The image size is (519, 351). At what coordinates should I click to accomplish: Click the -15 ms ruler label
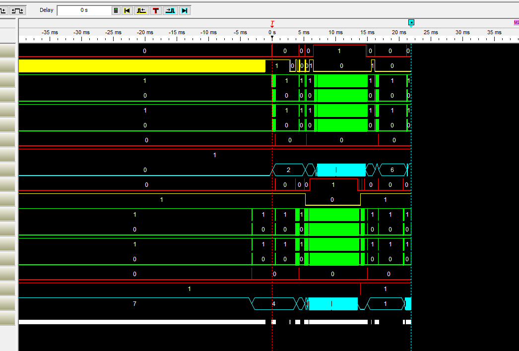177,32
